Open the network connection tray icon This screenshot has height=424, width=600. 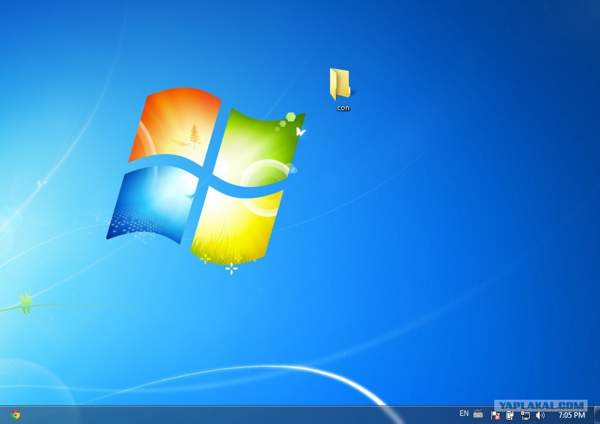[x=525, y=415]
